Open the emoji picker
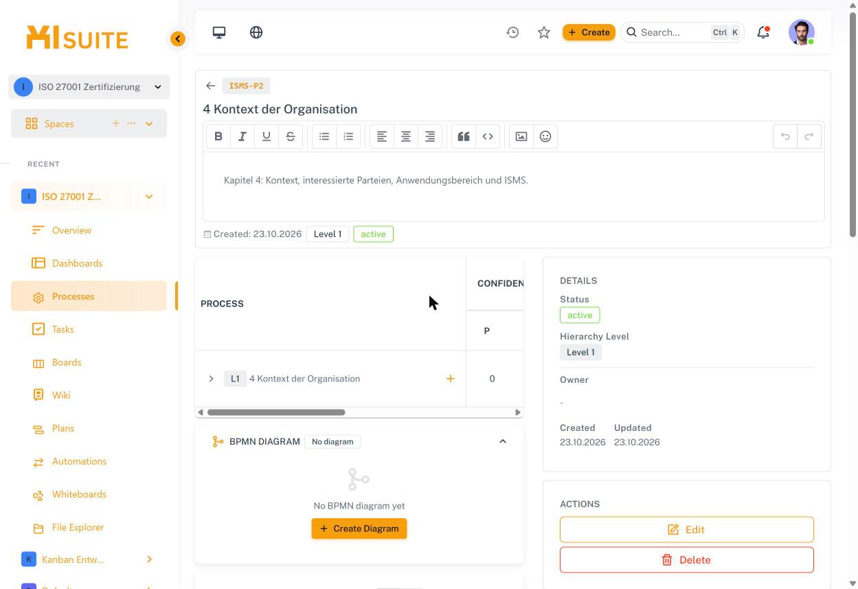Screen dimensions: 858x589 (545, 137)
